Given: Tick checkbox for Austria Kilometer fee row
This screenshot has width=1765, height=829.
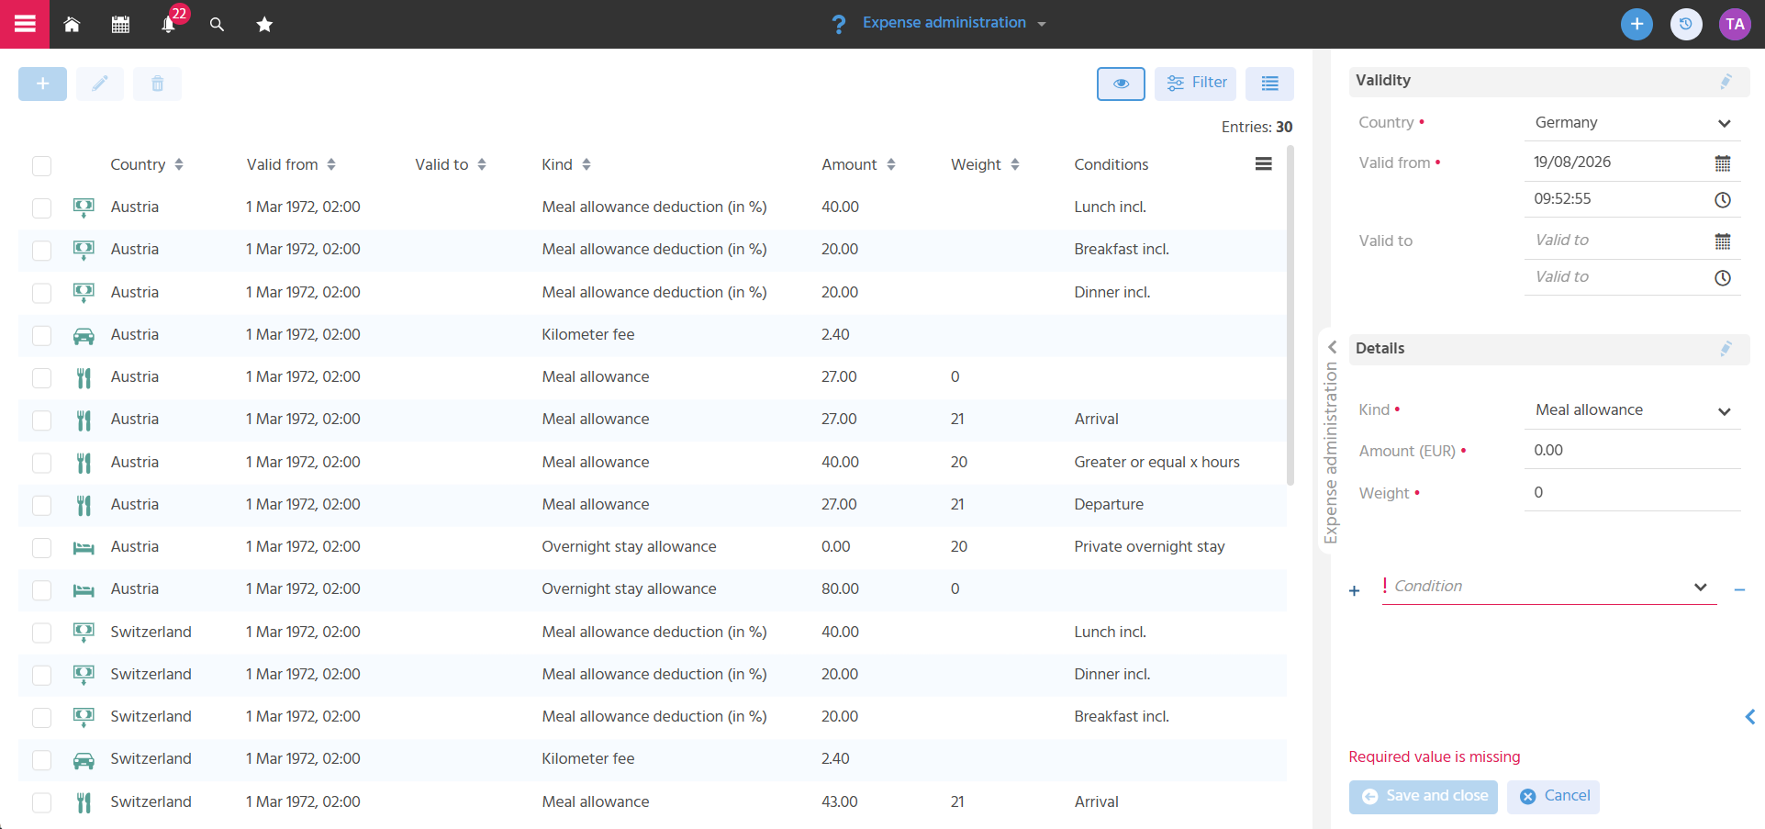Looking at the screenshot, I should (x=41, y=336).
